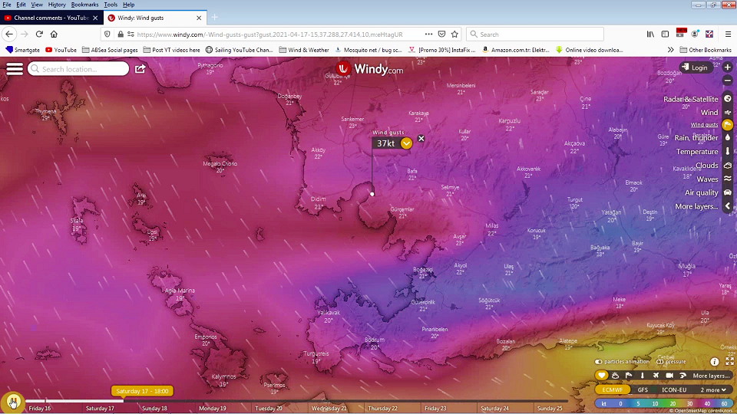Select the GFS forecast model

pos(643,389)
